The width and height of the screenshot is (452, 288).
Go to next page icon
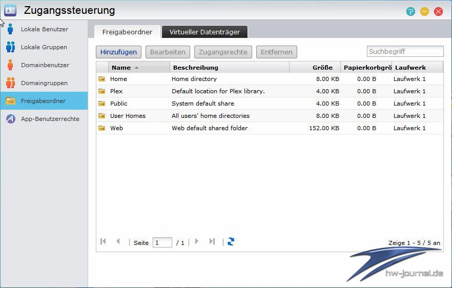197,241
